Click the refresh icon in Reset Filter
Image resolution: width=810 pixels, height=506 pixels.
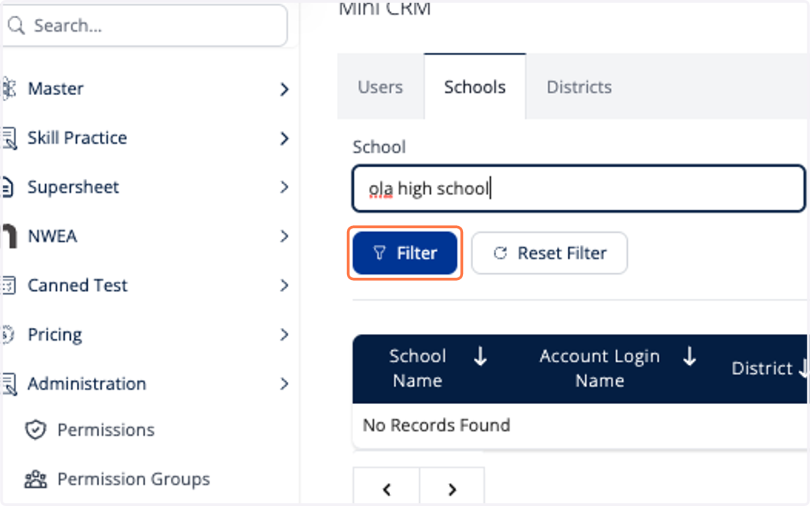[500, 253]
